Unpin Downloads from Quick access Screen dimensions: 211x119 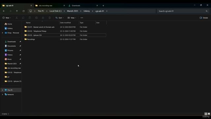20,42
